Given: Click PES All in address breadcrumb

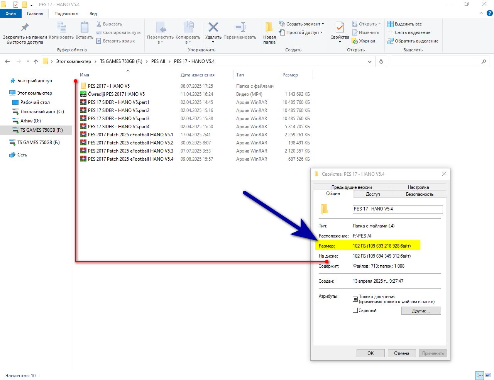Looking at the screenshot, I should pos(158,61).
